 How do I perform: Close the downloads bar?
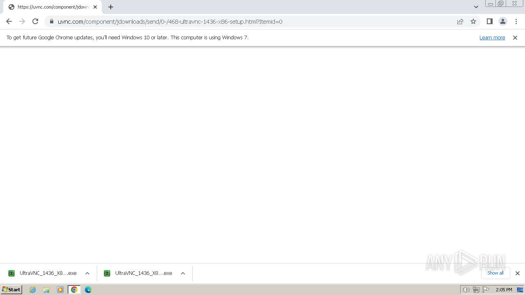(x=518, y=273)
